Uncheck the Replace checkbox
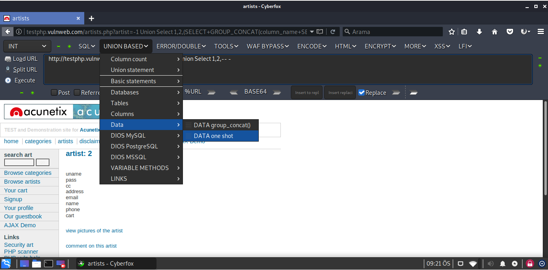The image size is (548, 270). (361, 92)
